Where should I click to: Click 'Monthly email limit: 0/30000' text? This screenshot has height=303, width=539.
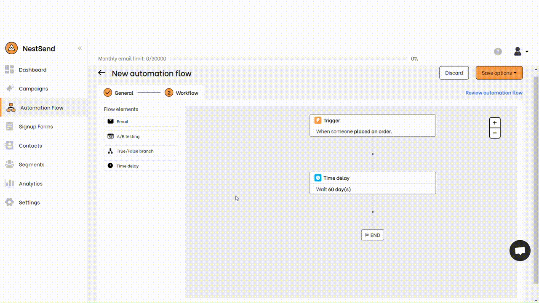(132, 58)
